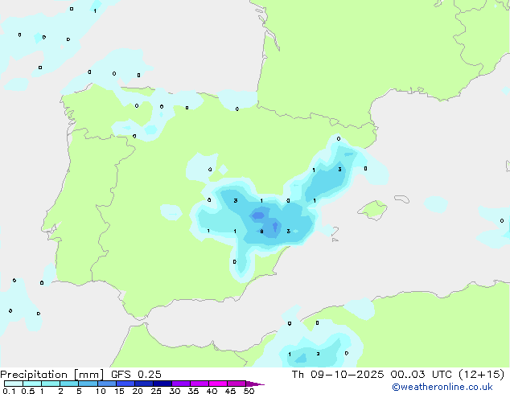
Task: Click legend tick label "30"
Action: coord(175,391)
